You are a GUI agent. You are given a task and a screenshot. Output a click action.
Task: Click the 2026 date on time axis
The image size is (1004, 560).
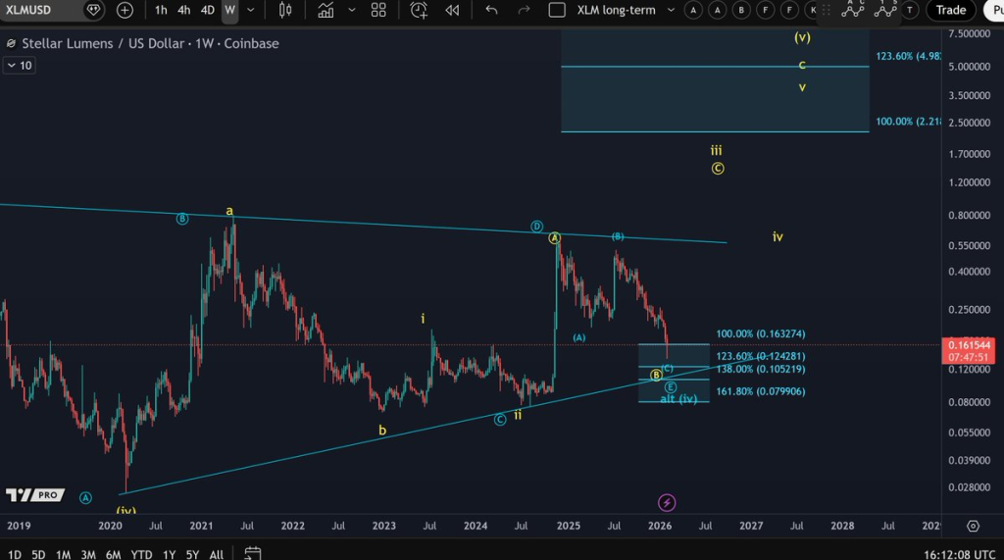pyautogui.click(x=660, y=526)
